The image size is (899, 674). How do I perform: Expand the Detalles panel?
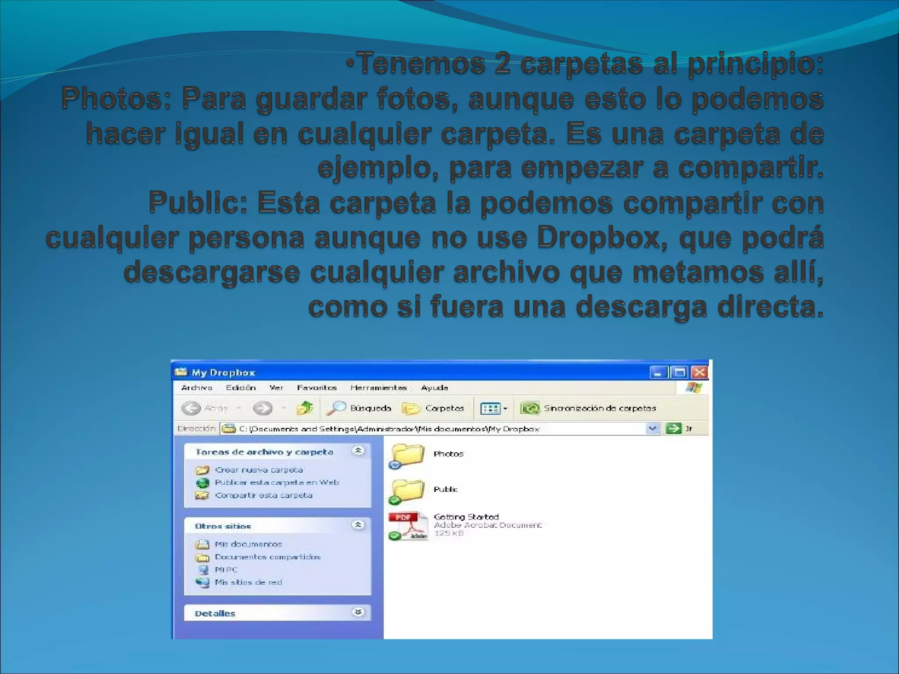coord(359,613)
